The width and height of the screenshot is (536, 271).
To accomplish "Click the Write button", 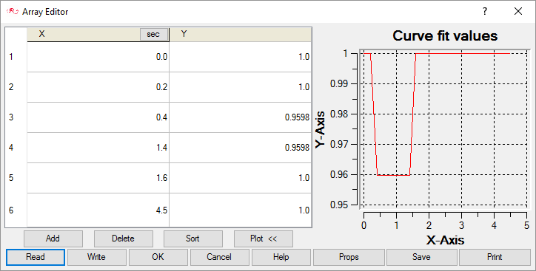I will click(97, 257).
